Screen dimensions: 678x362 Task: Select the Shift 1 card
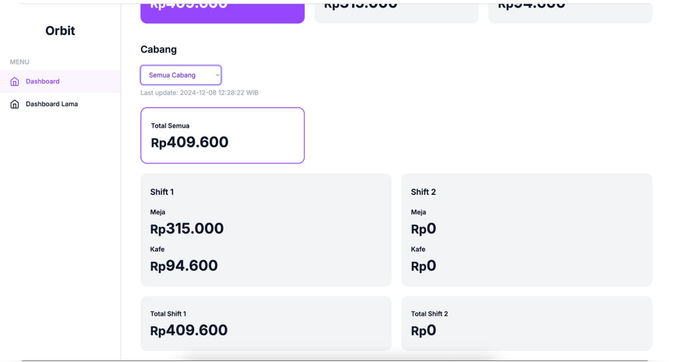[266, 230]
